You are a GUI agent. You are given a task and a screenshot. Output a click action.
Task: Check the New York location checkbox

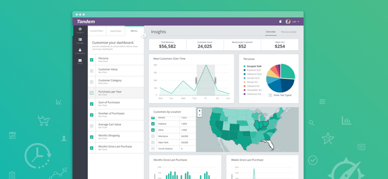tap(153, 142)
